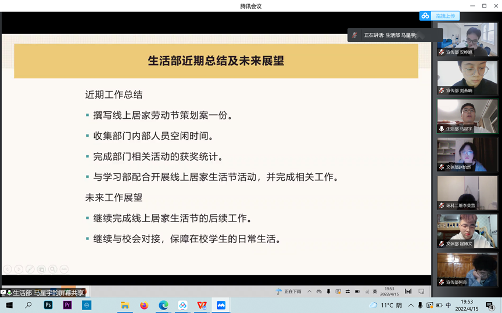Open the taskbar search magnifier
502x313 pixels.
click(x=28, y=305)
